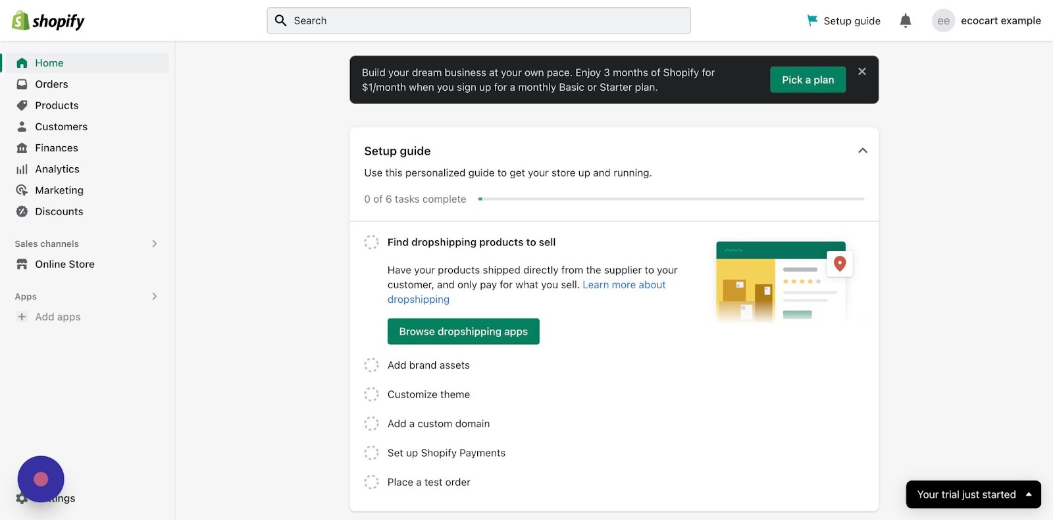Click the 'Pick a plan' button

point(808,80)
